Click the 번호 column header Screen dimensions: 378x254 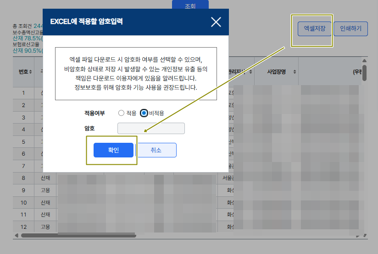click(x=23, y=72)
